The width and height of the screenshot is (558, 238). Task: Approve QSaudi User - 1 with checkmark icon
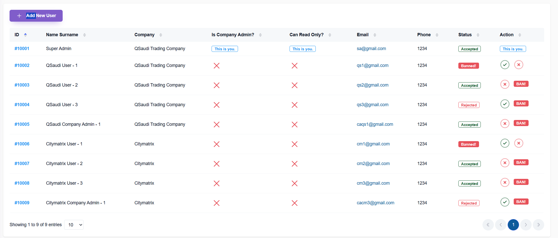point(505,65)
